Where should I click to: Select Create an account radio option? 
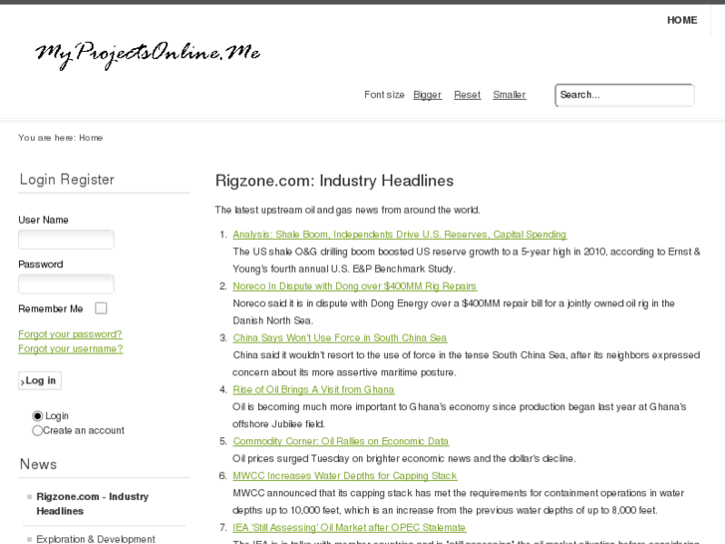click(x=38, y=430)
